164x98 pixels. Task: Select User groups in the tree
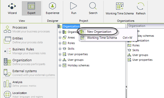(76, 60)
